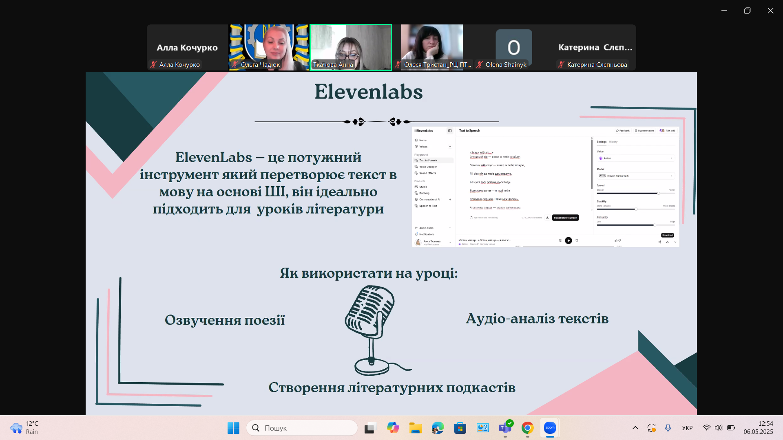Click the Windows Start button
The width and height of the screenshot is (783, 440).
[x=233, y=428]
